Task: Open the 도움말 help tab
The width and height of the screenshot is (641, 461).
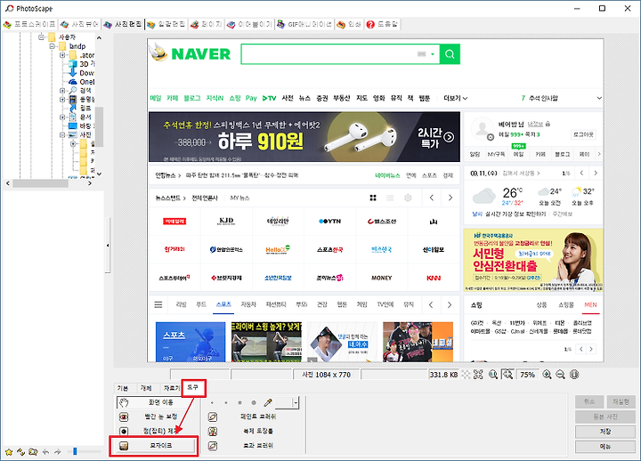Action: (382, 25)
